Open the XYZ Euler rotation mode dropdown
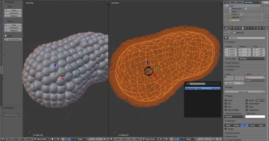 click(252, 59)
